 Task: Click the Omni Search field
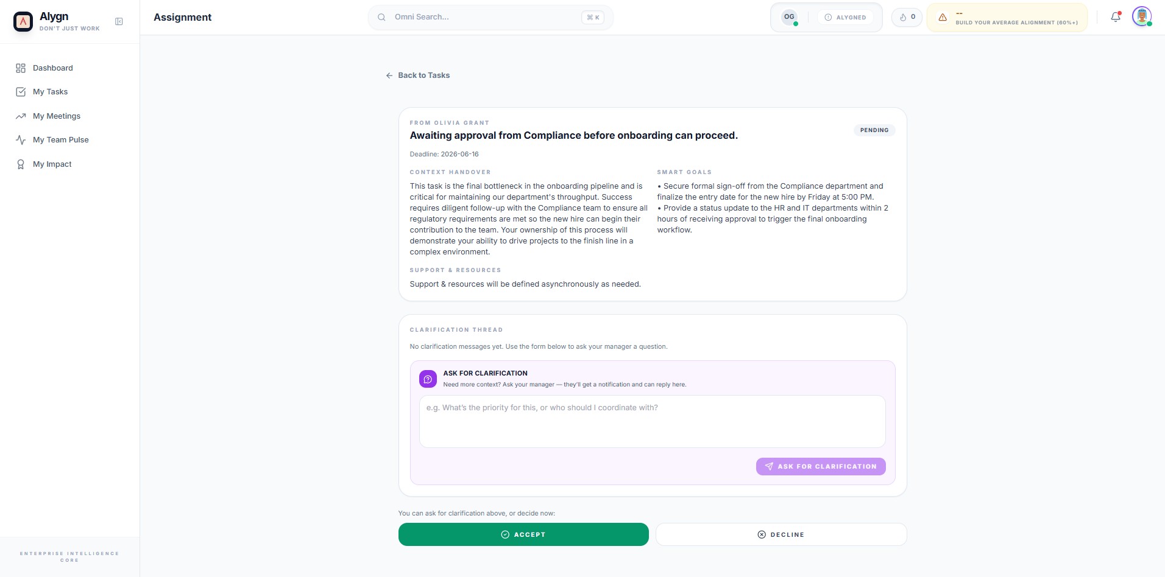[490, 17]
